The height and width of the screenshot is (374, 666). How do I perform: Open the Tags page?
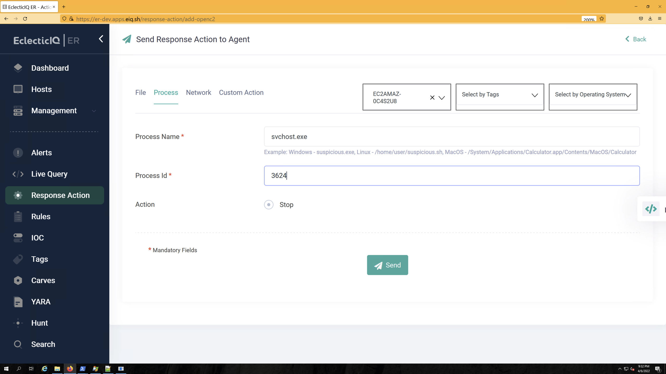[x=40, y=259]
